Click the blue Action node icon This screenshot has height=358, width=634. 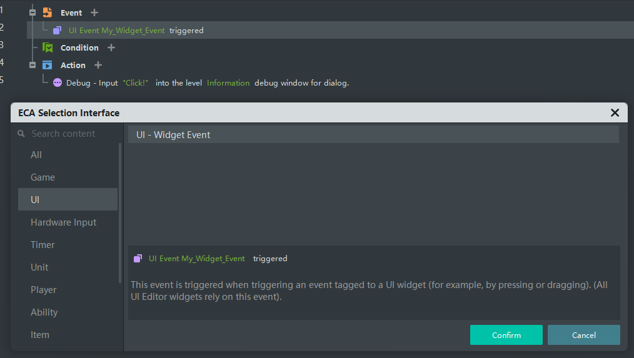pyautogui.click(x=48, y=65)
